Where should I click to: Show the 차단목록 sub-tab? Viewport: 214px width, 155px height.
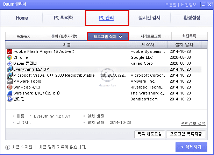pyautogui.click(x=189, y=36)
